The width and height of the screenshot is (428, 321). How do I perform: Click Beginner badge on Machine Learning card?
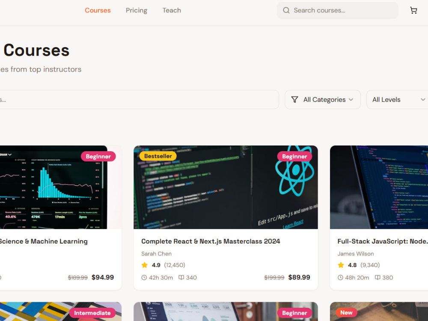(x=98, y=156)
